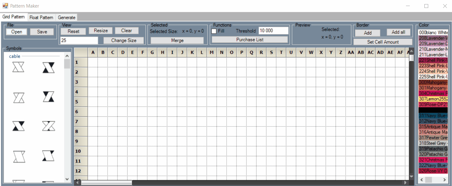Enable the Fill checkbox
This screenshot has height=186, width=452.
coord(214,31)
